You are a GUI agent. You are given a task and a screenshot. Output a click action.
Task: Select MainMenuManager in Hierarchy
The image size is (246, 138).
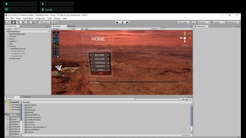(x=17, y=34)
